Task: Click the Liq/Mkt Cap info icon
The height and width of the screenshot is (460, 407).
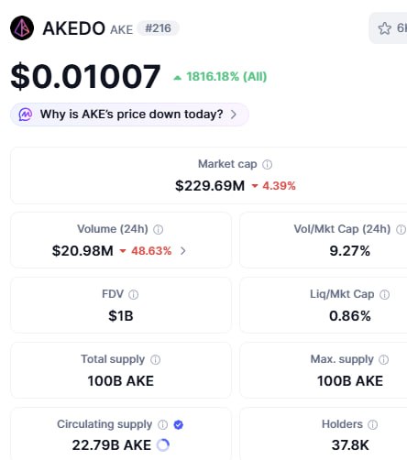Action: click(384, 294)
